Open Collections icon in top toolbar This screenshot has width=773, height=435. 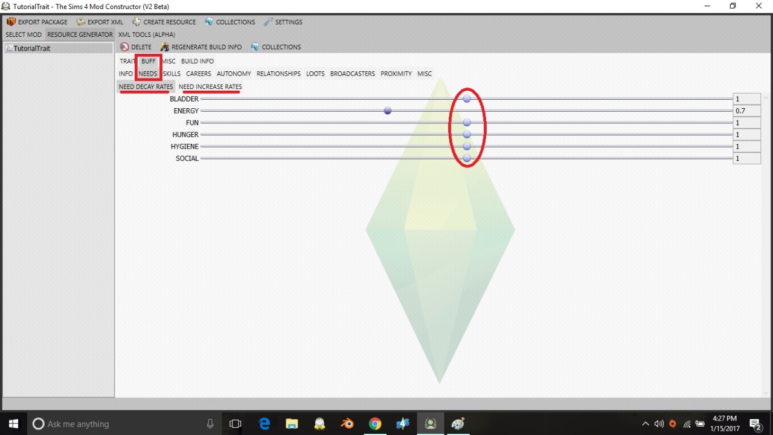point(209,22)
